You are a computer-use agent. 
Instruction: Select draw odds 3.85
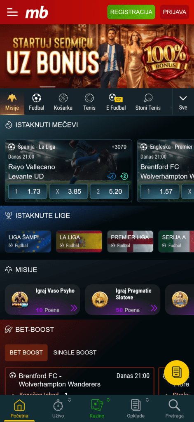68,191
